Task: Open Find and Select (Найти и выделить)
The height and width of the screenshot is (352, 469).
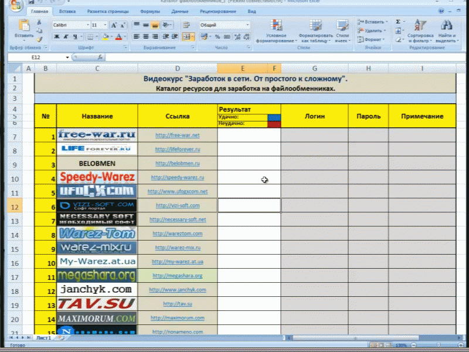Action: point(447,32)
